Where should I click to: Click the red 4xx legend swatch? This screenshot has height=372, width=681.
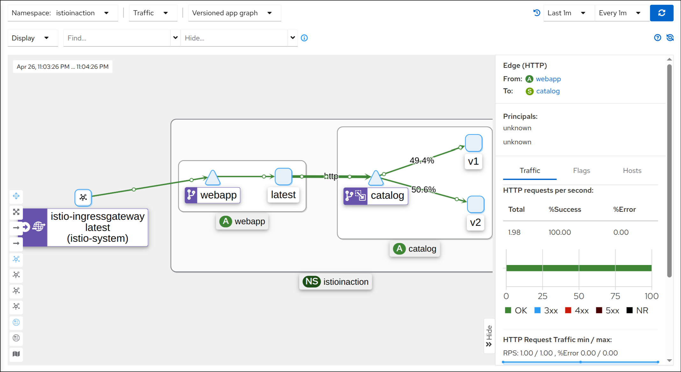(568, 310)
